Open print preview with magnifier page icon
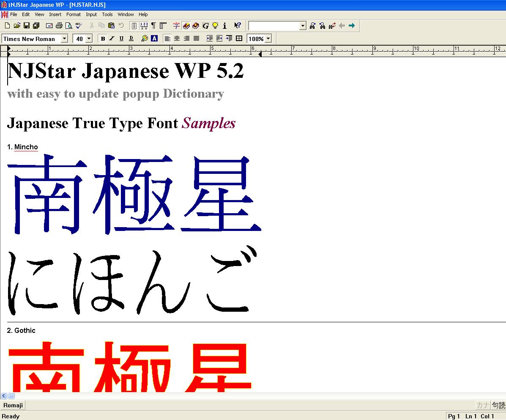The width and height of the screenshot is (506, 420). [x=68, y=25]
